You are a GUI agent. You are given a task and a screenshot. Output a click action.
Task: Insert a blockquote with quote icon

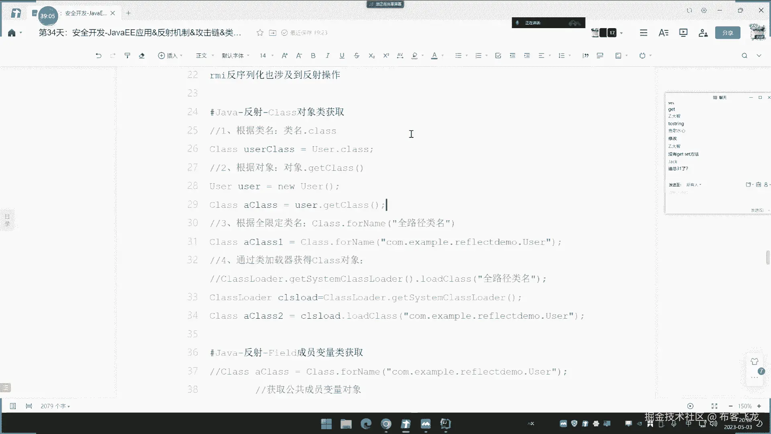coord(585,55)
